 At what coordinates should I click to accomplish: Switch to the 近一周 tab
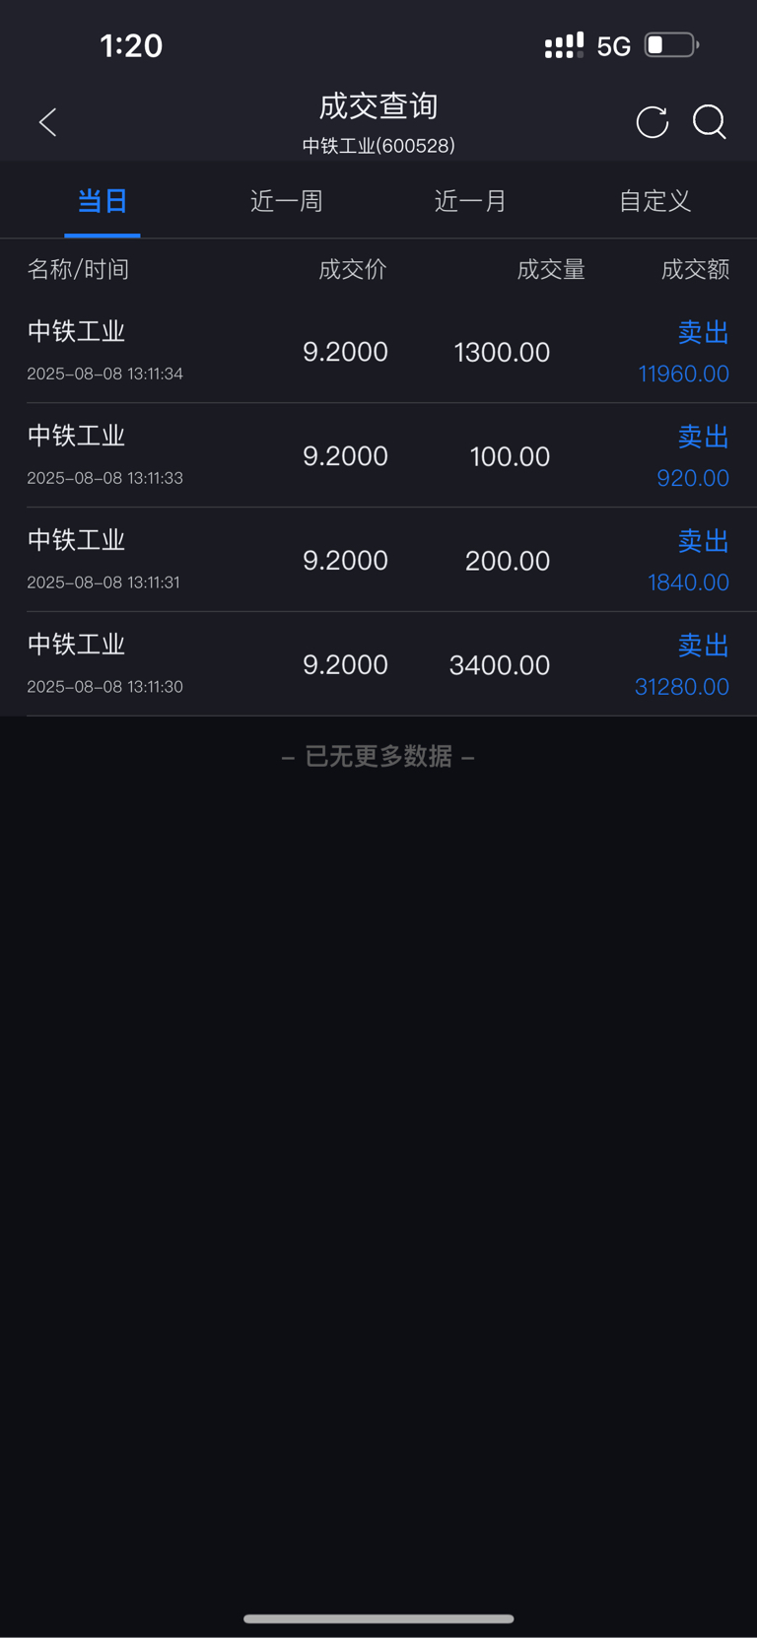pos(287,201)
